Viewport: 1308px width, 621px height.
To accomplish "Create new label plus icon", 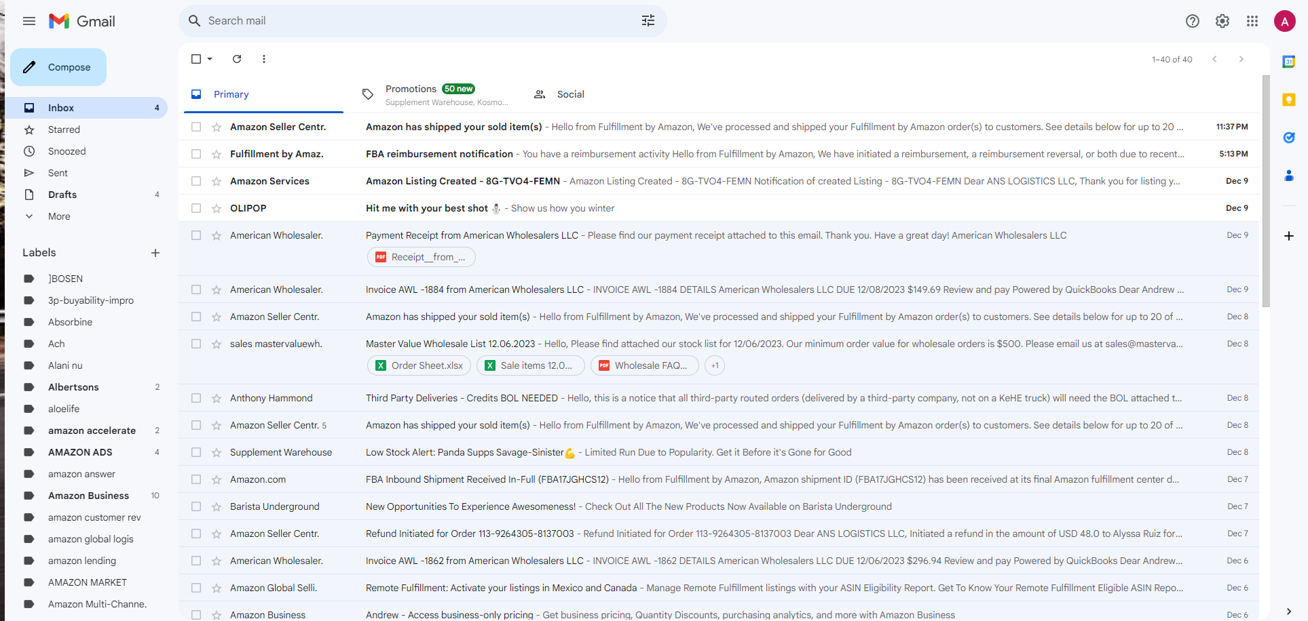I will pos(155,253).
